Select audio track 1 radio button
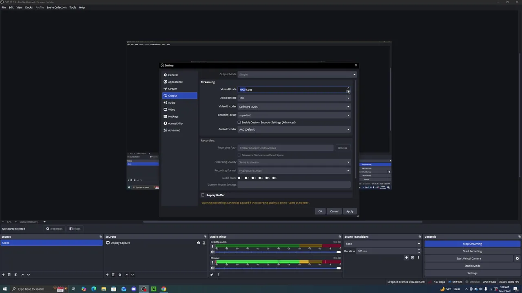Viewport: 522px width, 293px height. point(239,178)
